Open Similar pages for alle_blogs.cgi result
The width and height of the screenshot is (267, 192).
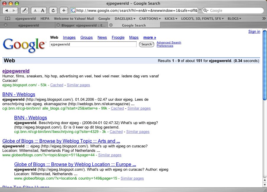[139, 108]
